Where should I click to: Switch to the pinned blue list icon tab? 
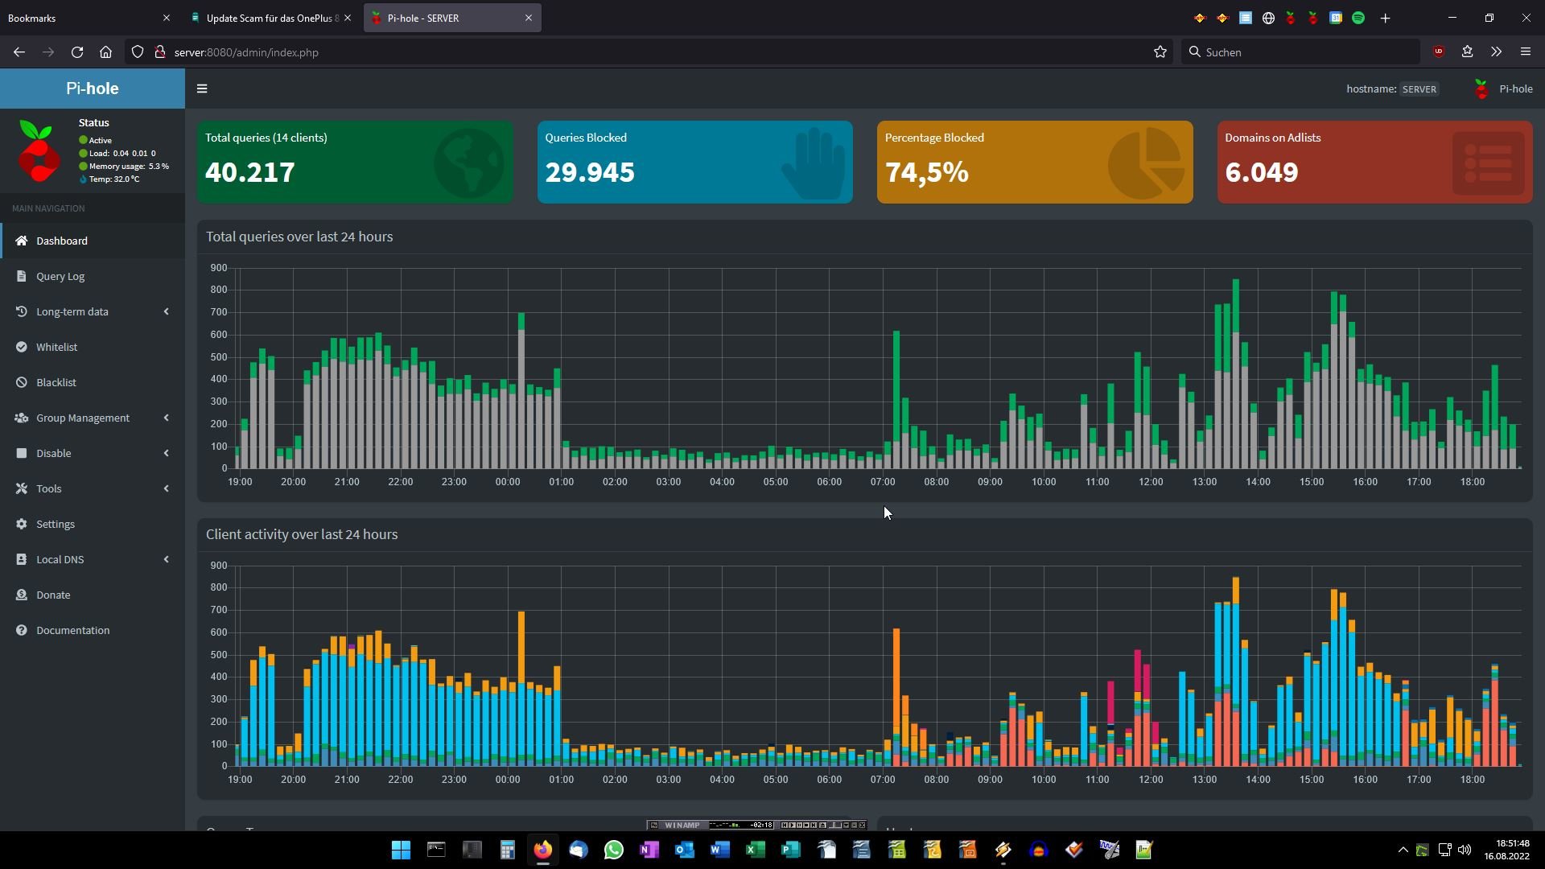click(x=1246, y=18)
